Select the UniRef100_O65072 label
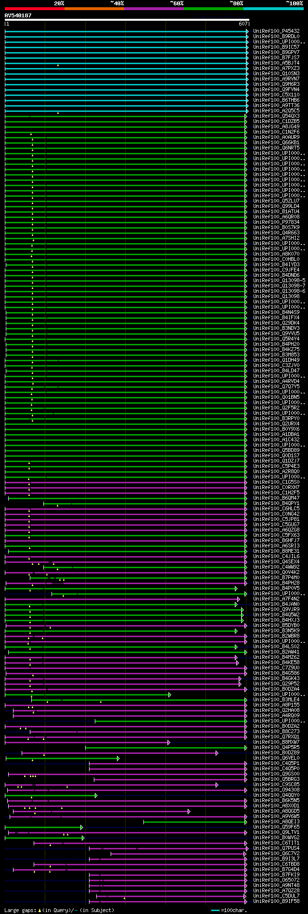Screen dimensions: 308x914 (x=276, y=880)
